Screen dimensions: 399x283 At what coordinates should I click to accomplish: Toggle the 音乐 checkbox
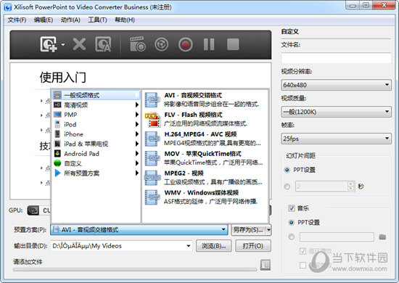click(292, 208)
